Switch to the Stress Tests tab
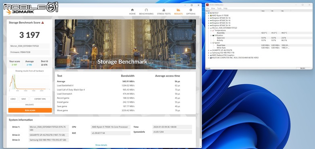 coord(164,12)
